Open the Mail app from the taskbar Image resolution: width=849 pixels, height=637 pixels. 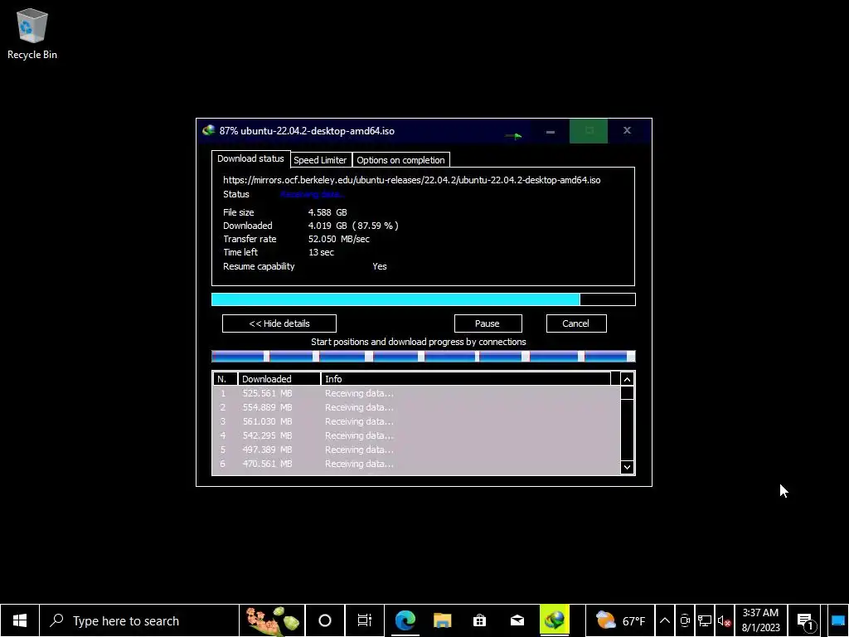[x=517, y=620]
